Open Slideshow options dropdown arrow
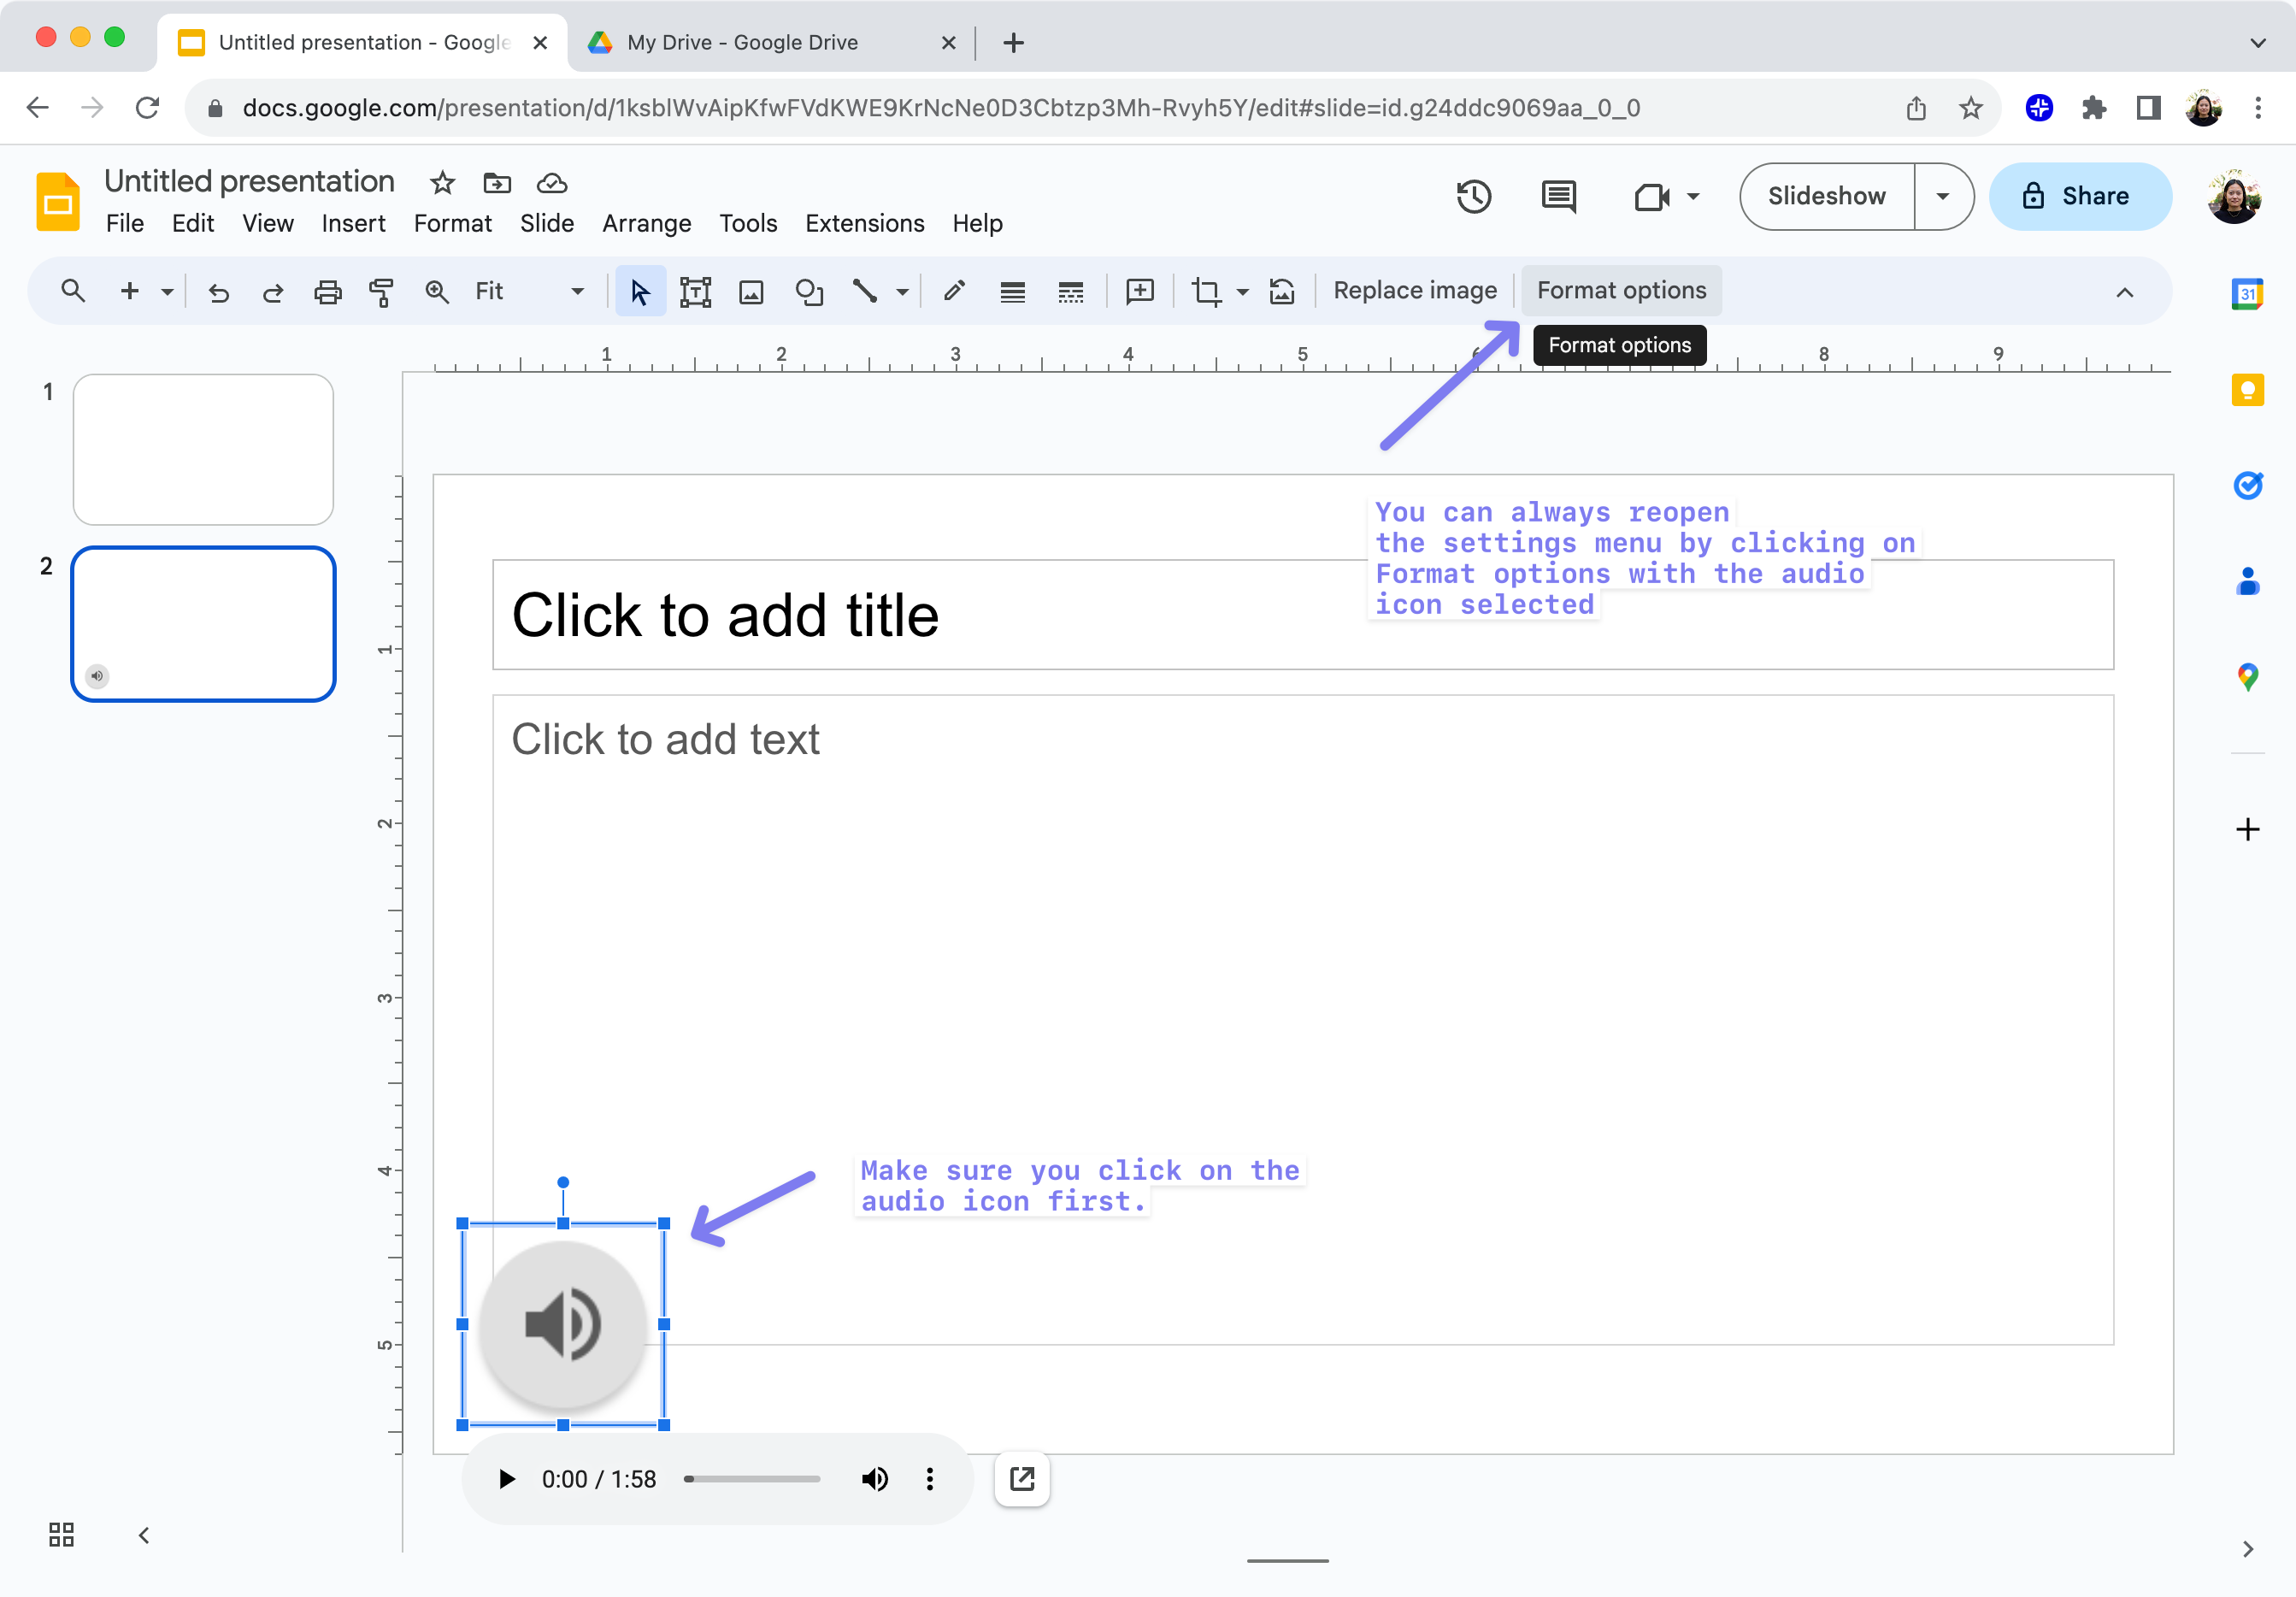This screenshot has width=2296, height=1597. tap(1943, 196)
